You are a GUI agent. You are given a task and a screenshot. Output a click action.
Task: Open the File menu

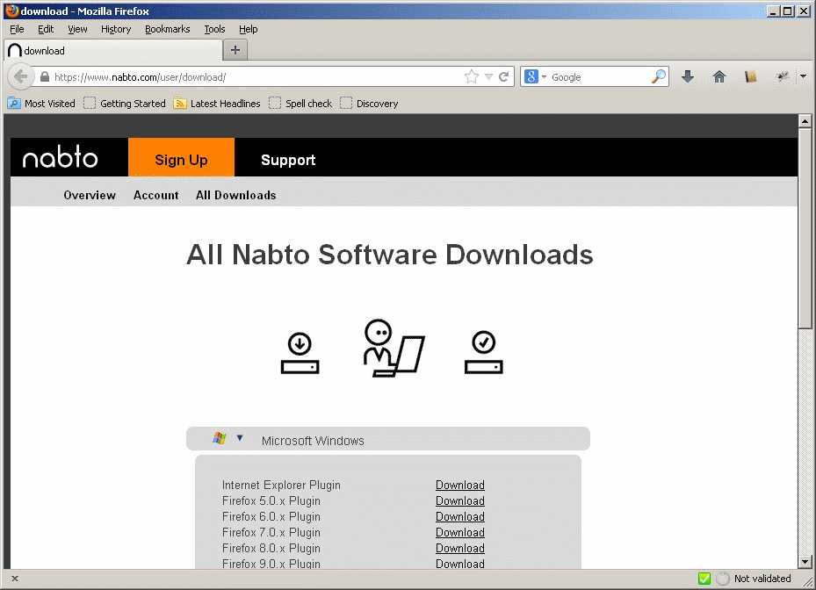coord(17,29)
